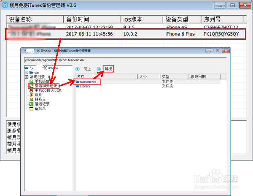Minimize the iPhone browser window
Image resolution: width=253 pixels, height=196 pixels.
tap(209, 51)
